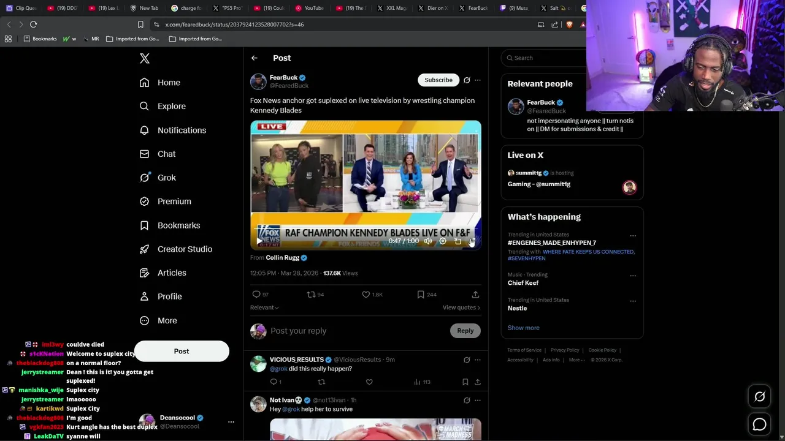785x441 pixels.
Task: Share VICIOUS_RESULTS reply
Action: tap(478, 382)
